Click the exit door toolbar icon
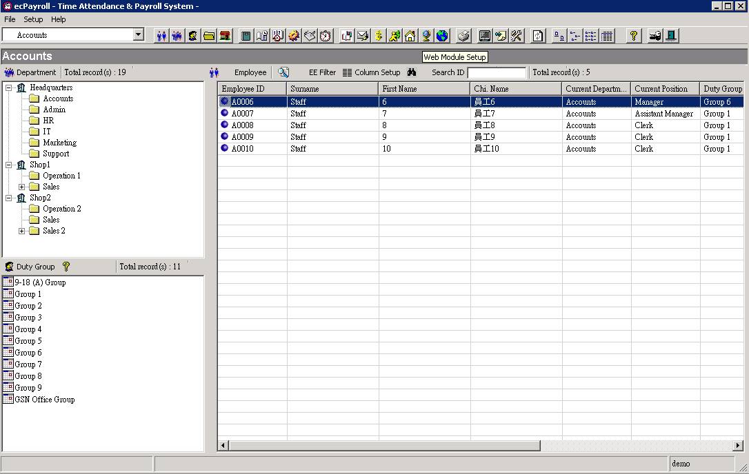 [671, 36]
